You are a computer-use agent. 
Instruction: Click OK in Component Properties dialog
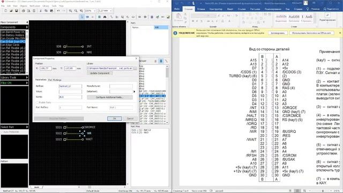tap(114, 118)
